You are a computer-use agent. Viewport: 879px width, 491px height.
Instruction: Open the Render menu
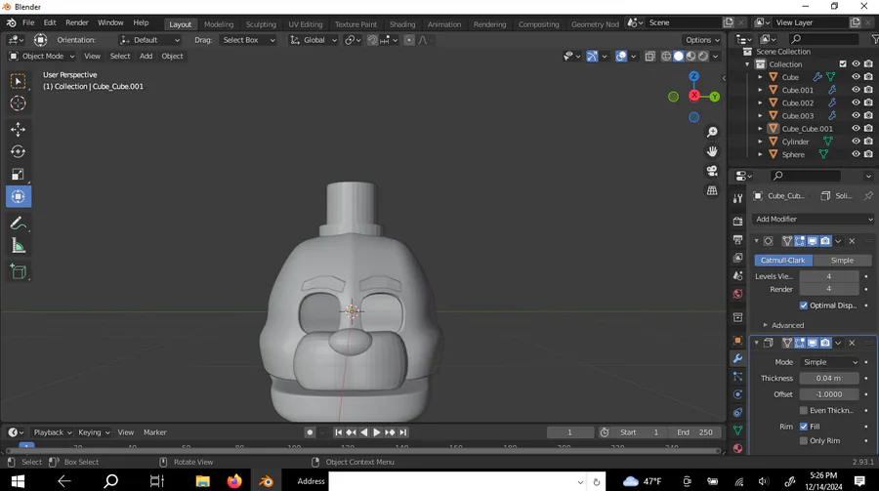[x=77, y=22]
